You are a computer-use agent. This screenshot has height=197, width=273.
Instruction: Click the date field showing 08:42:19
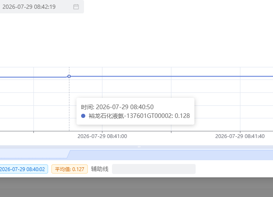coord(42,7)
